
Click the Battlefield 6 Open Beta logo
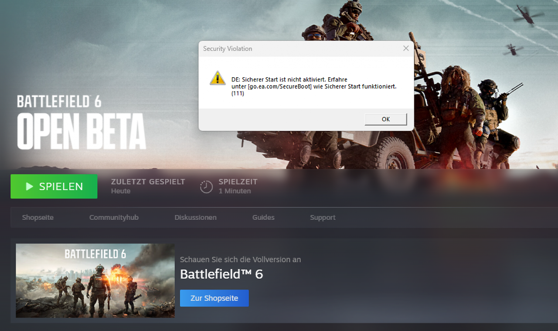(x=81, y=123)
